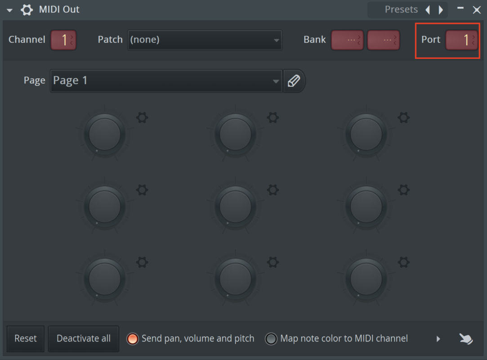This screenshot has height=360, width=487.
Task: Click the pencil icon to rename page
Action: pyautogui.click(x=294, y=81)
